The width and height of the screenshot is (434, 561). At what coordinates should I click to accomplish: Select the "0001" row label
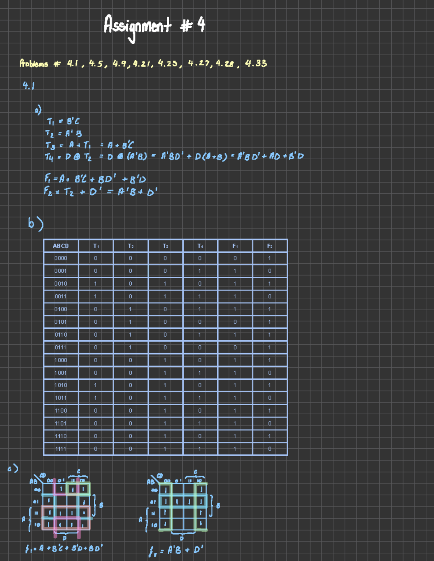click(x=61, y=271)
